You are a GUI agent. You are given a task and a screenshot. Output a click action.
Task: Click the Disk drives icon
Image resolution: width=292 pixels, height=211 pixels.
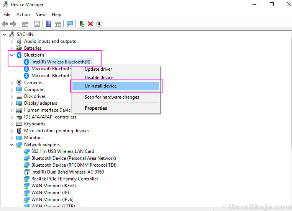19,97
